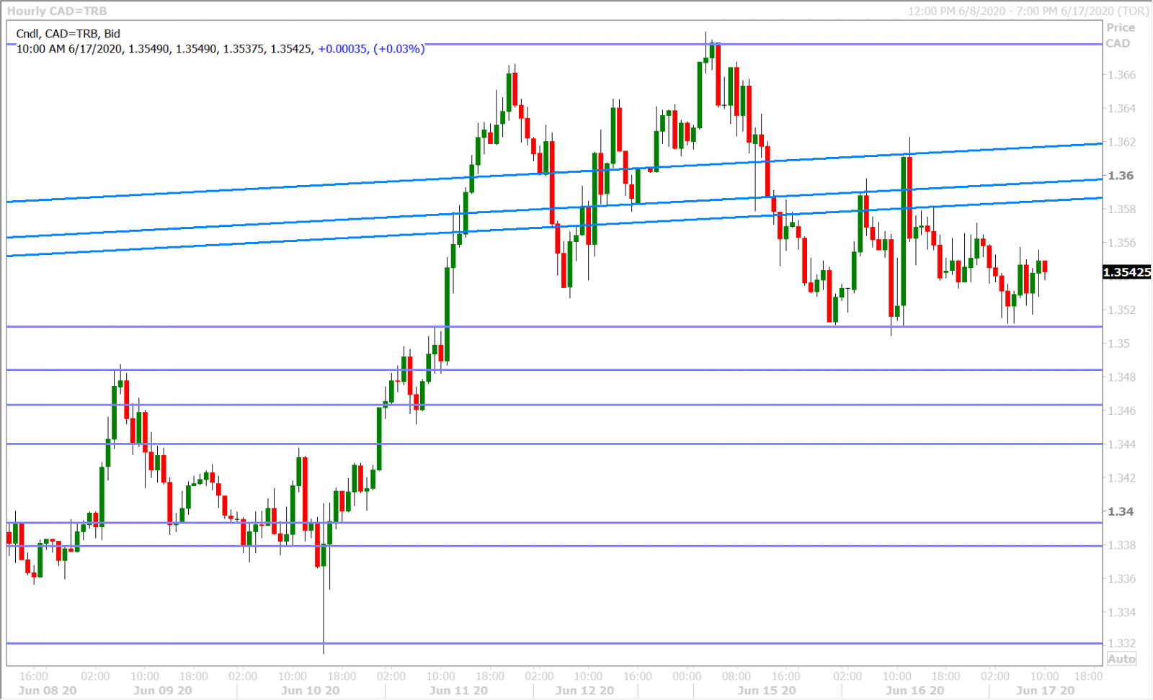Select the 1.334 price axis label
Screen dimensions: 1153x700
click(x=1121, y=612)
